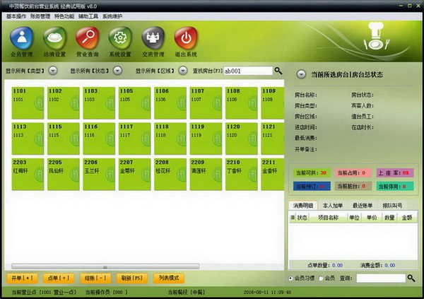The height and width of the screenshot is (299, 424).
Task: Click the 交班管理 shift icon
Action: pyautogui.click(x=153, y=38)
